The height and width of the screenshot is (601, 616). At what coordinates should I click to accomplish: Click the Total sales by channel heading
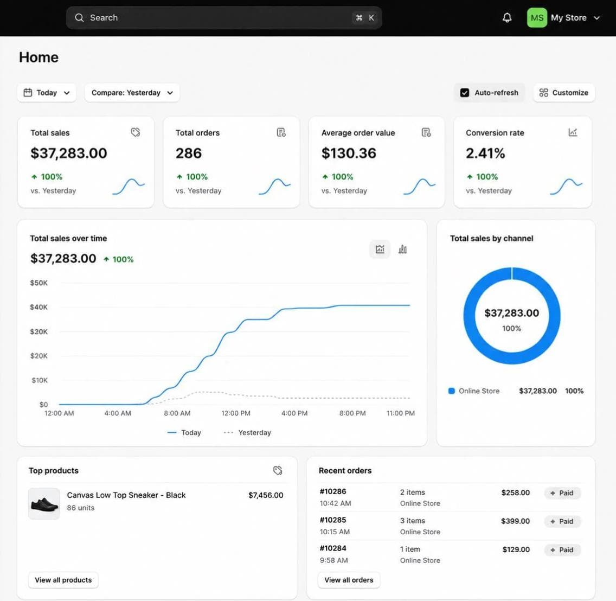[x=491, y=239]
